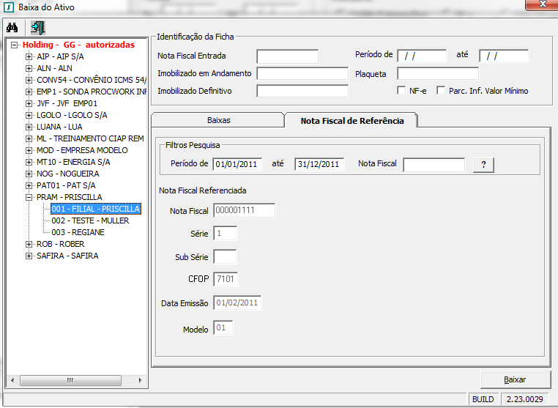Expand the NOG - NOGUEIRA node
558x408 pixels.
click(x=29, y=174)
